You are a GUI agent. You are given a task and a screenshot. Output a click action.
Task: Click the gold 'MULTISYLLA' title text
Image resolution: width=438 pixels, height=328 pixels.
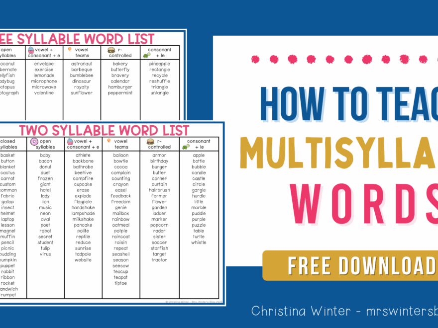tap(338, 152)
